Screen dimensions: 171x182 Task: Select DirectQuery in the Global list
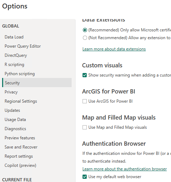click(x=16, y=55)
